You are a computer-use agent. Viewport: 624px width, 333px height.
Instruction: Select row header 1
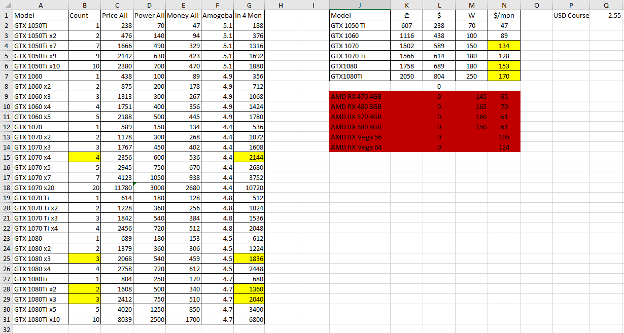tap(6, 15)
